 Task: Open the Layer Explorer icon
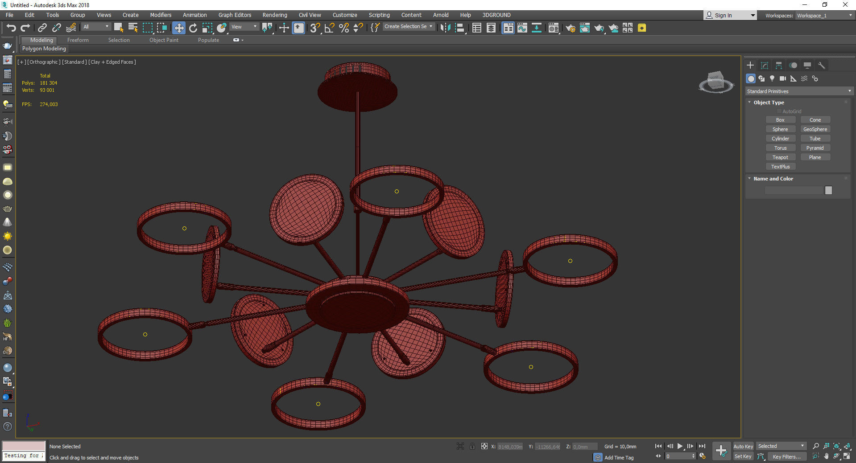pos(491,28)
